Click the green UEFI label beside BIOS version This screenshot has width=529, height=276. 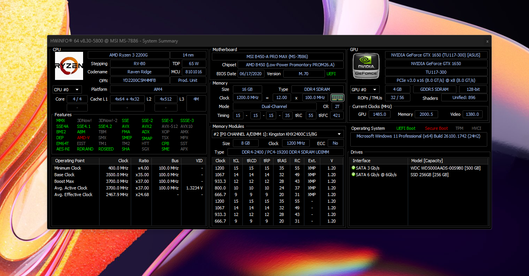(x=331, y=74)
